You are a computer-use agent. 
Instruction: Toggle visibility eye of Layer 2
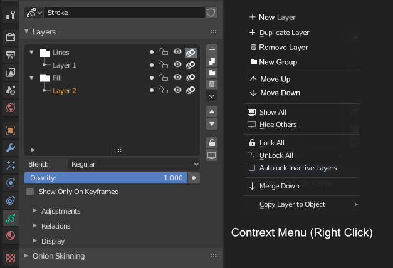[177, 90]
